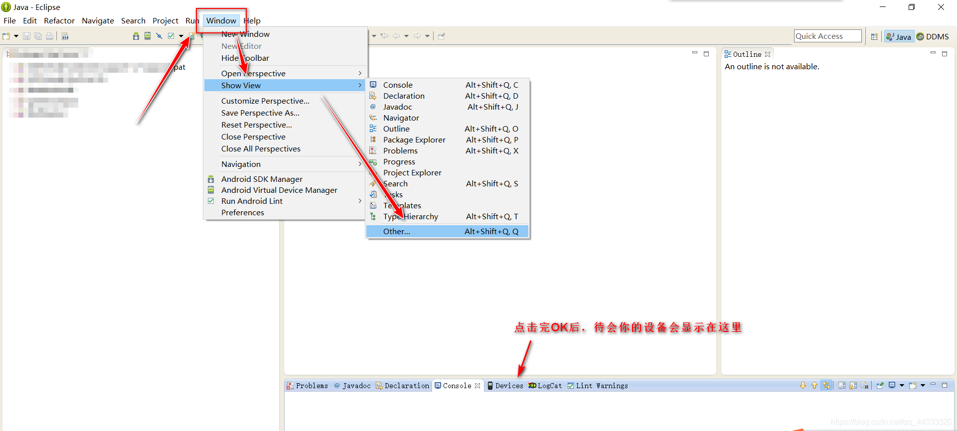Click the Android SDK Manager menu icon

pyautogui.click(x=211, y=179)
